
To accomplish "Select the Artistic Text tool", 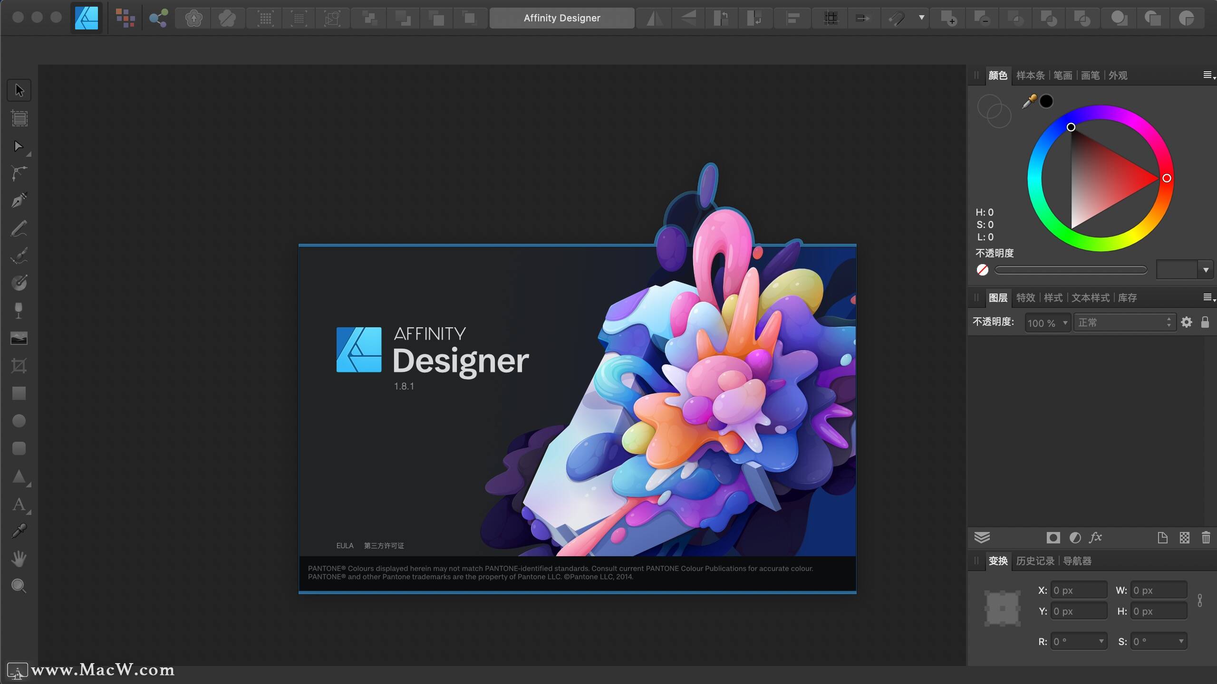I will (x=19, y=504).
